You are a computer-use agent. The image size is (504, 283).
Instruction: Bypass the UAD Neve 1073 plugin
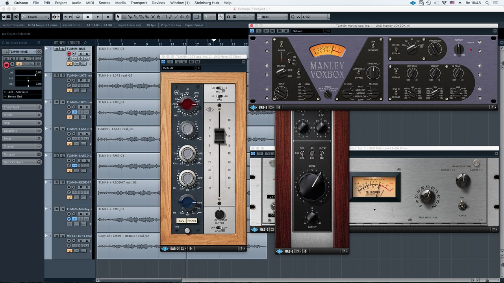164,62
